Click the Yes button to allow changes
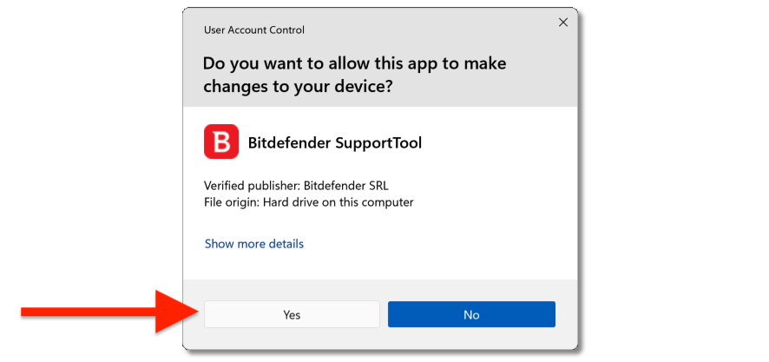Viewport: 769px width, 362px height. click(292, 314)
